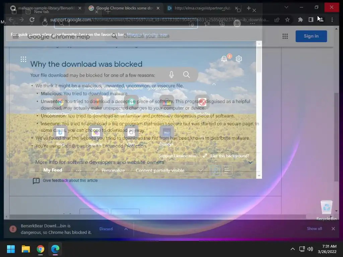
Task: Go back in Chrome navigation
Action: click(11, 20)
